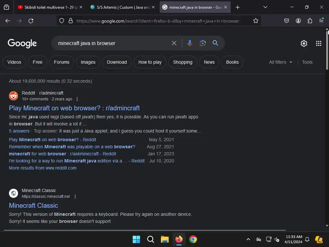Open Play Minecraft on web browser result
329x247 pixels.
[x=74, y=108]
